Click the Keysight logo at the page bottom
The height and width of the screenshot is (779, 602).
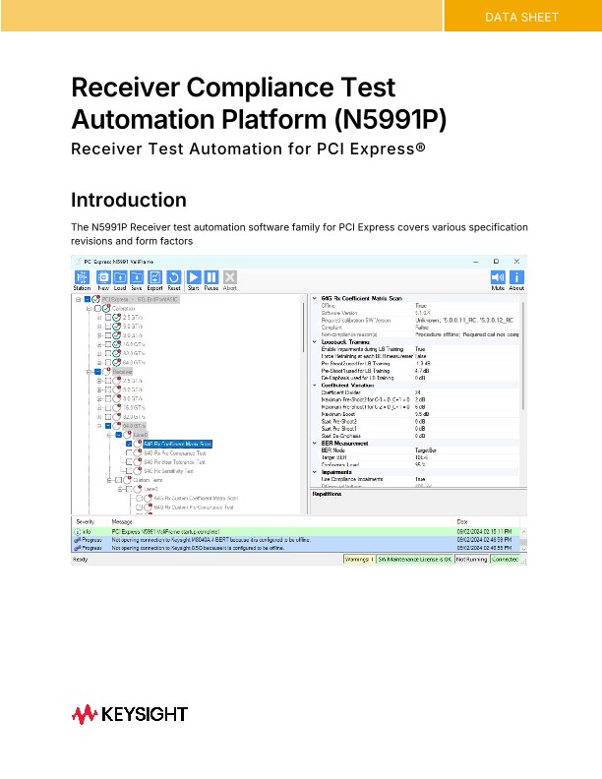point(130,714)
